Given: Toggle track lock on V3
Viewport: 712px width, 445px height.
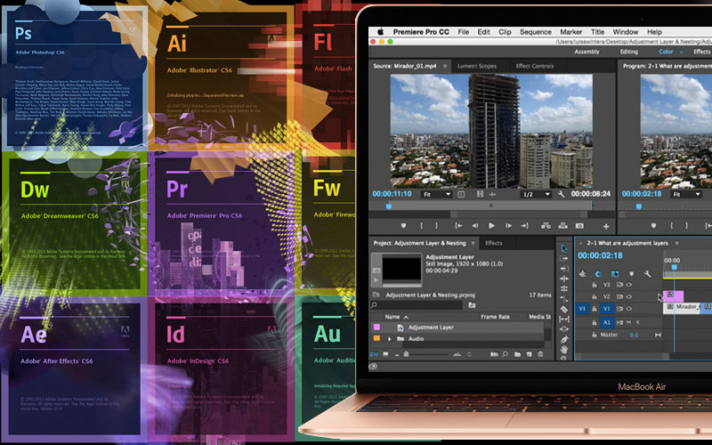Looking at the screenshot, I should pyautogui.click(x=594, y=285).
